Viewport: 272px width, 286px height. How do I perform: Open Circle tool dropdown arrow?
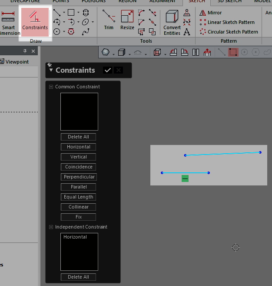64,31
